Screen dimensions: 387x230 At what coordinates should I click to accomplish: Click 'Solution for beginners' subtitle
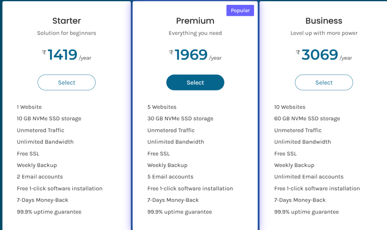coord(67,33)
